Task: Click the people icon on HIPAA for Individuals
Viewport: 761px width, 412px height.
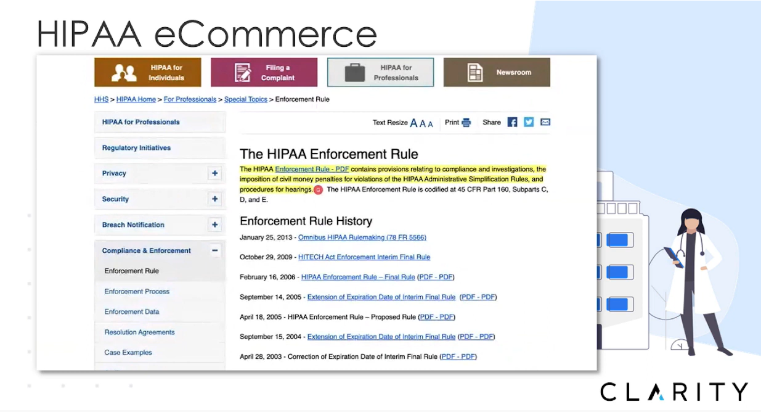Action: (x=124, y=73)
